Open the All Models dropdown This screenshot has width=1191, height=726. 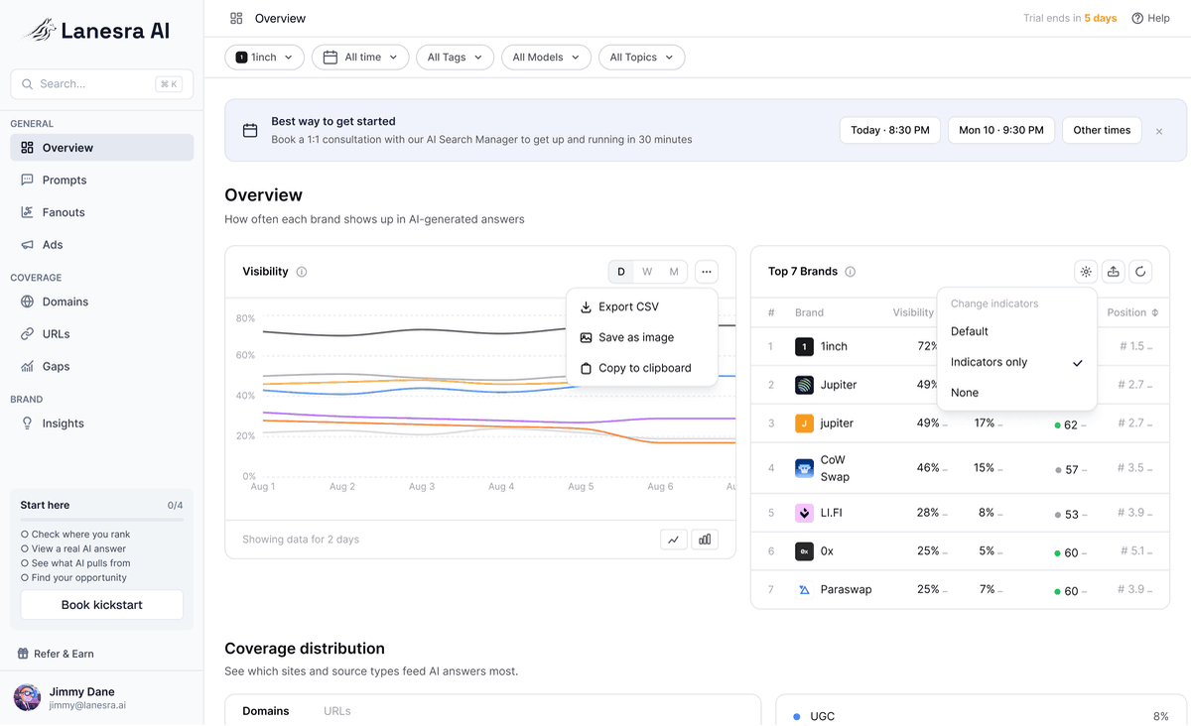point(546,58)
